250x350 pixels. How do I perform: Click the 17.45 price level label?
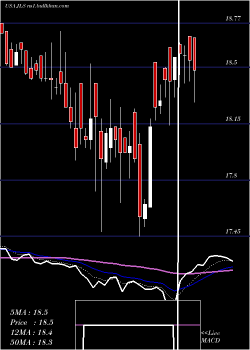(x=233, y=231)
